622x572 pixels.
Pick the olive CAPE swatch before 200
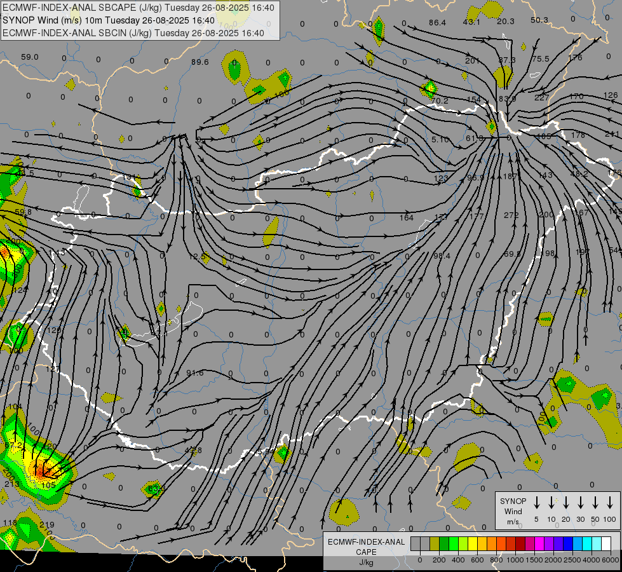coord(435,544)
